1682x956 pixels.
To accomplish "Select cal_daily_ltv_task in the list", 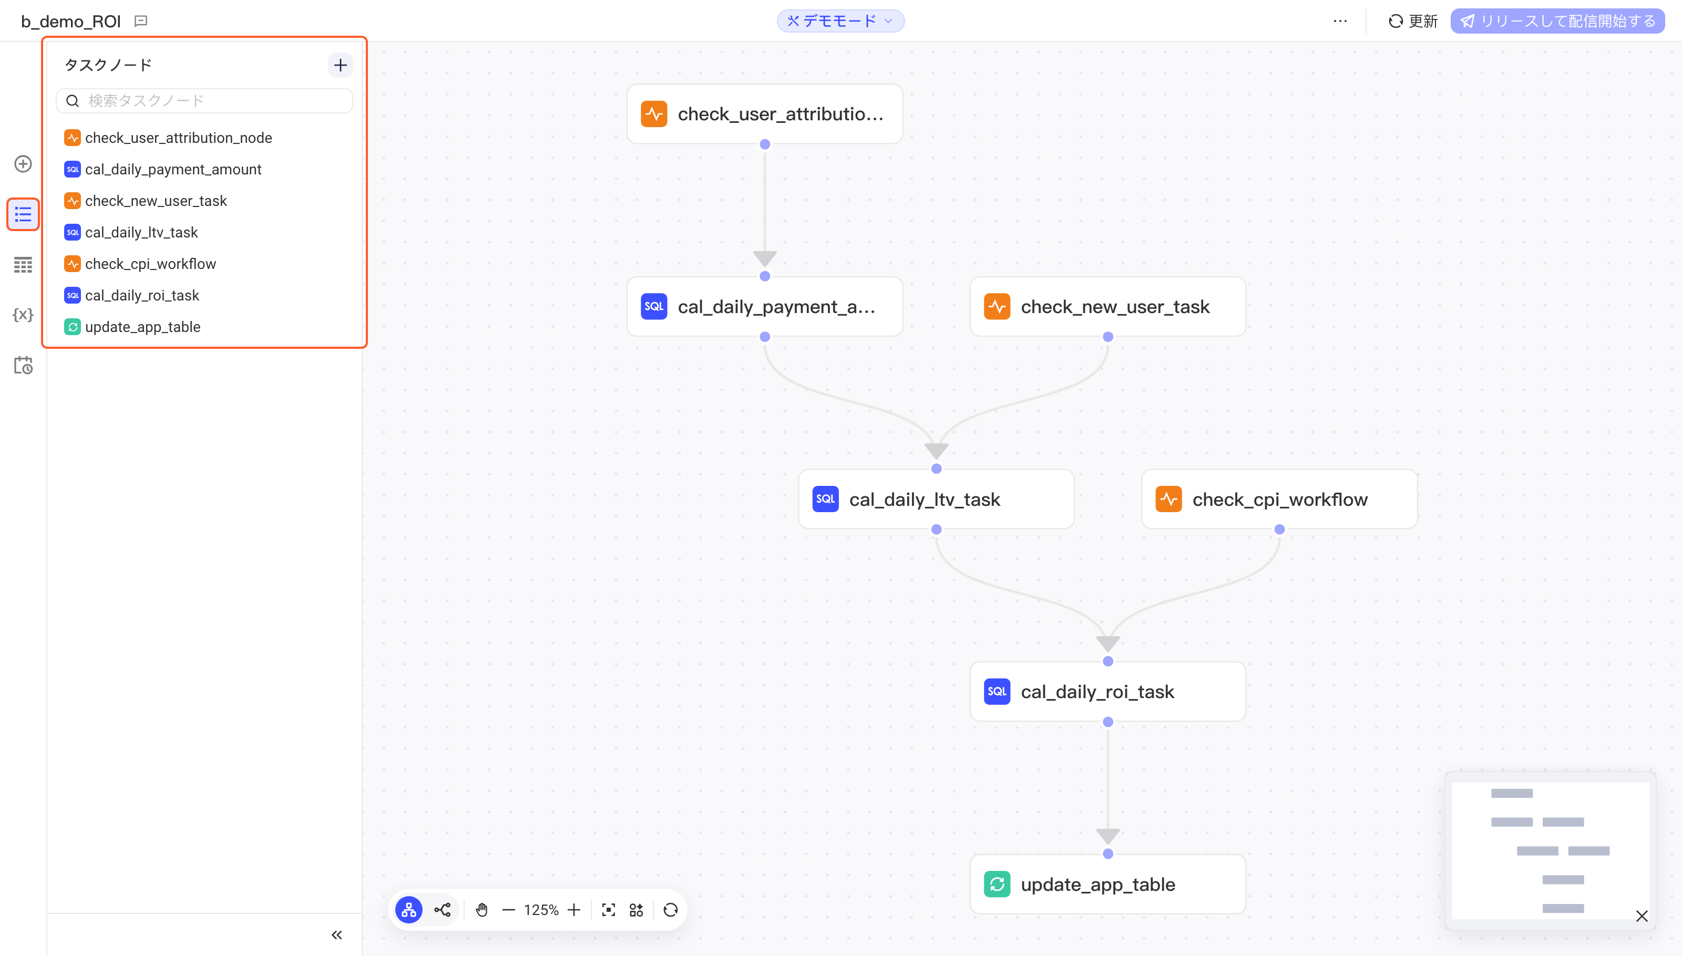I will (x=205, y=232).
